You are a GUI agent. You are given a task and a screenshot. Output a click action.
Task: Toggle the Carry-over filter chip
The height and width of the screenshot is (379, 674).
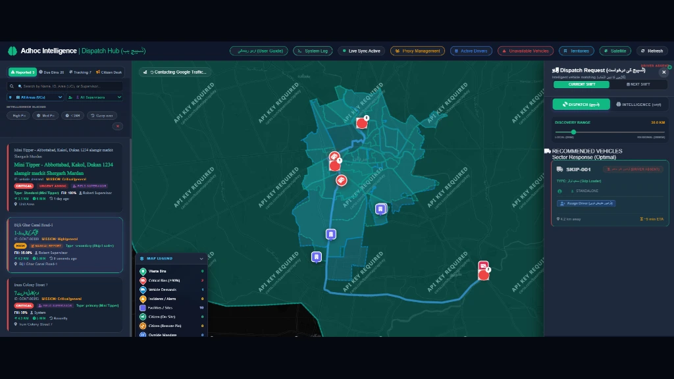pos(102,116)
